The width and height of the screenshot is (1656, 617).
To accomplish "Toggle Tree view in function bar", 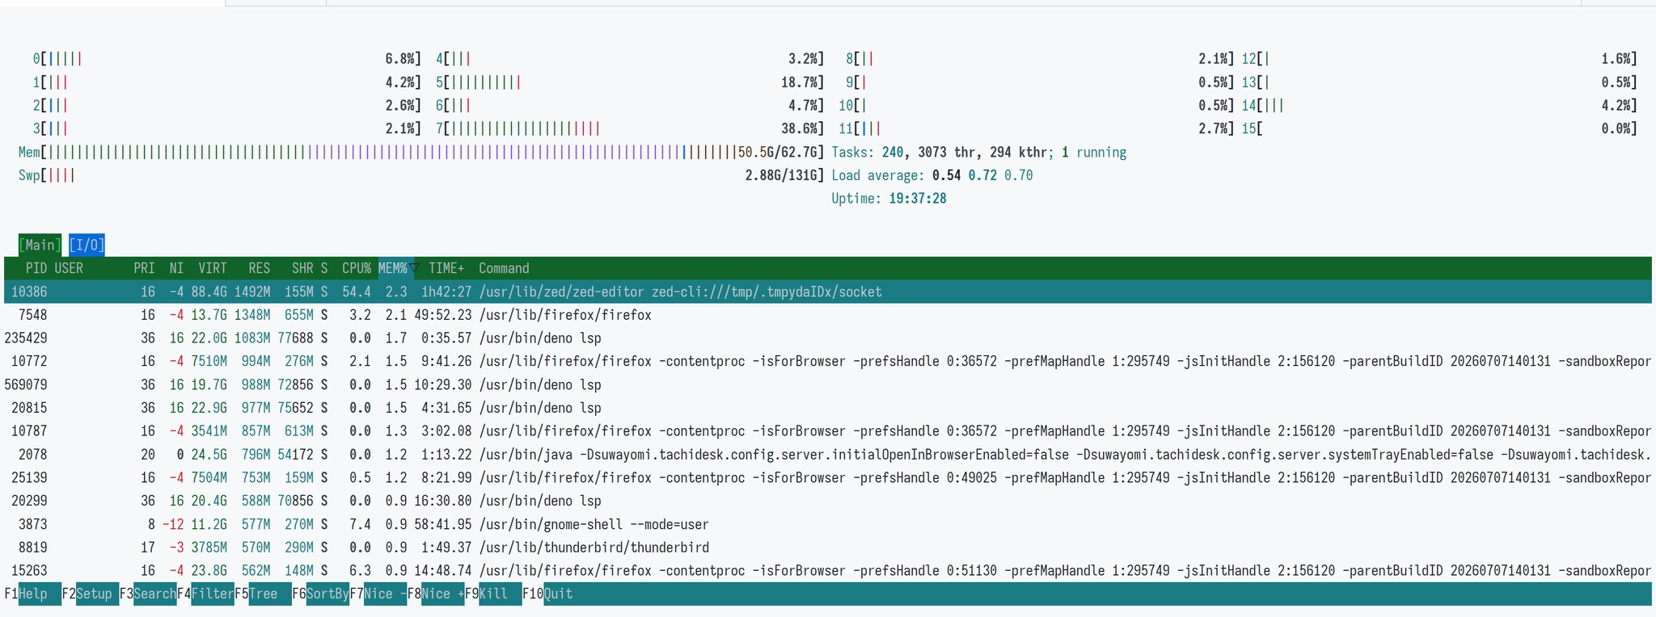I will [x=263, y=594].
